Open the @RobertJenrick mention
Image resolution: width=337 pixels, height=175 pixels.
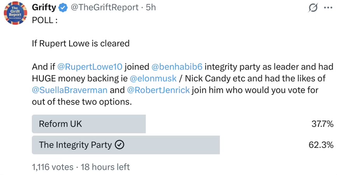click(159, 90)
